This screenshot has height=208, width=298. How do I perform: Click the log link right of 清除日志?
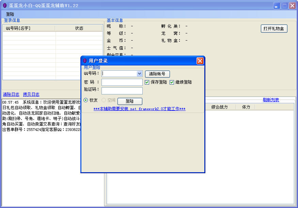point(31,94)
